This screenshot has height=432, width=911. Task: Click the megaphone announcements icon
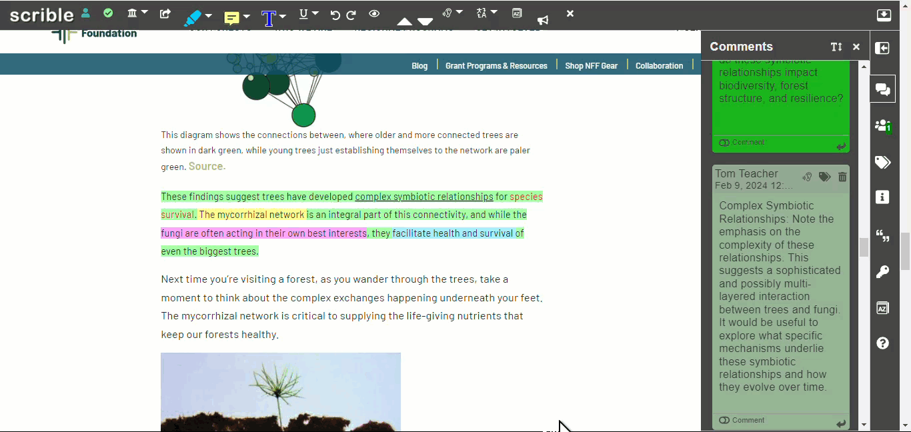[x=543, y=20]
